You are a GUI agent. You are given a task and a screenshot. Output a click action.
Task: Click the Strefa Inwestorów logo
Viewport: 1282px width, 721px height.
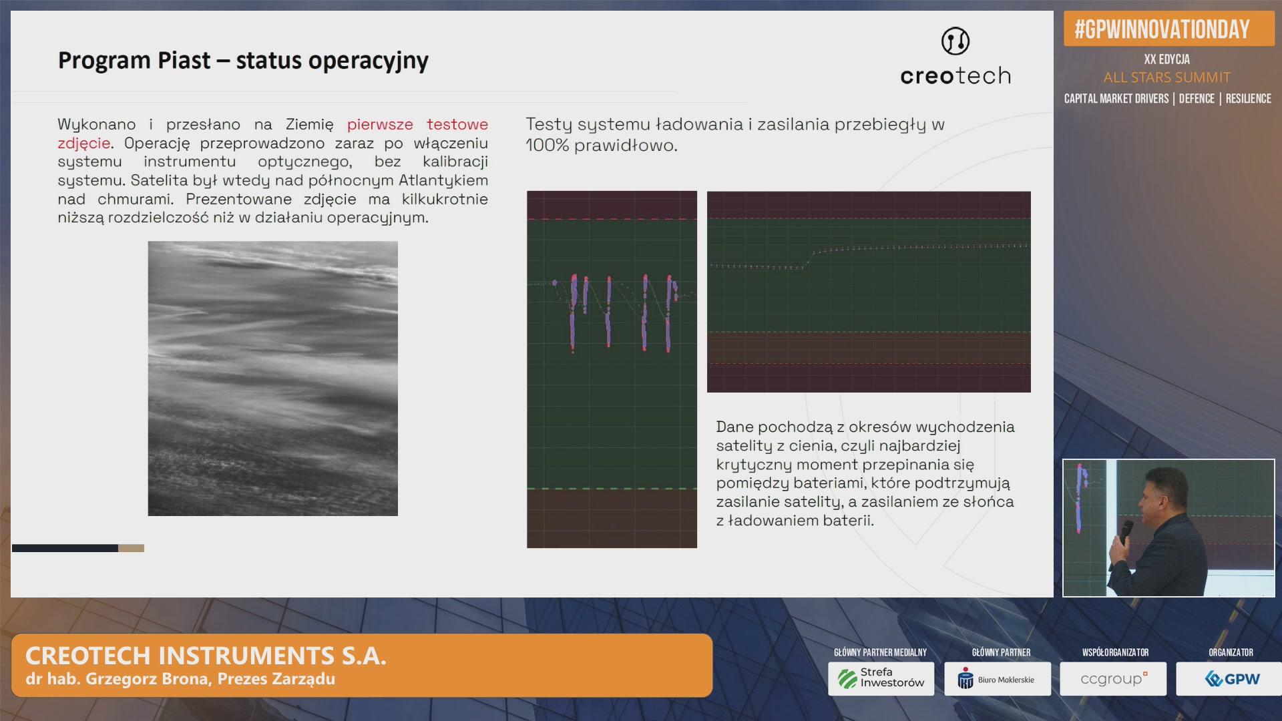pos(881,678)
